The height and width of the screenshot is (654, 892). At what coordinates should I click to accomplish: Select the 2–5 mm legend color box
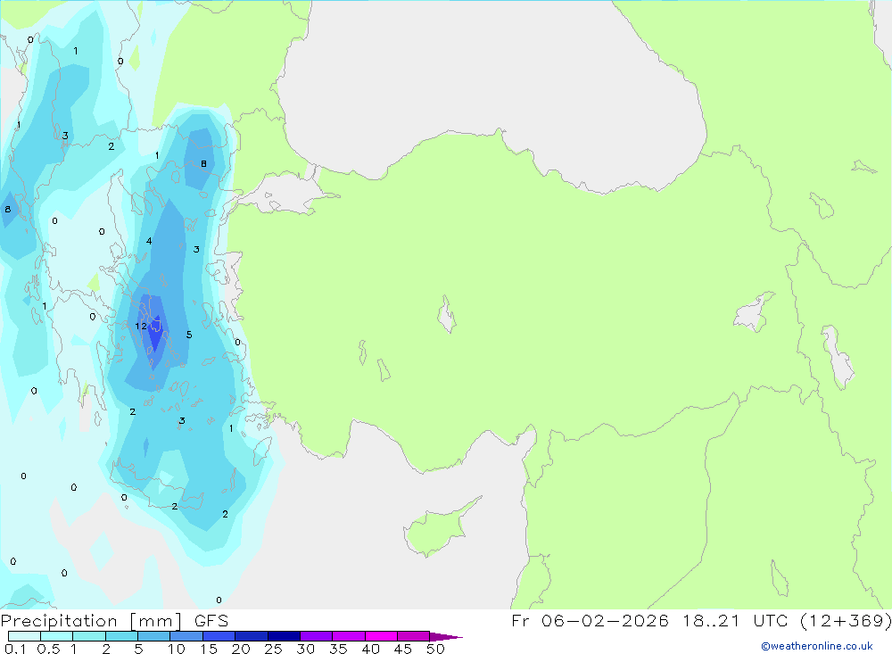(121, 636)
